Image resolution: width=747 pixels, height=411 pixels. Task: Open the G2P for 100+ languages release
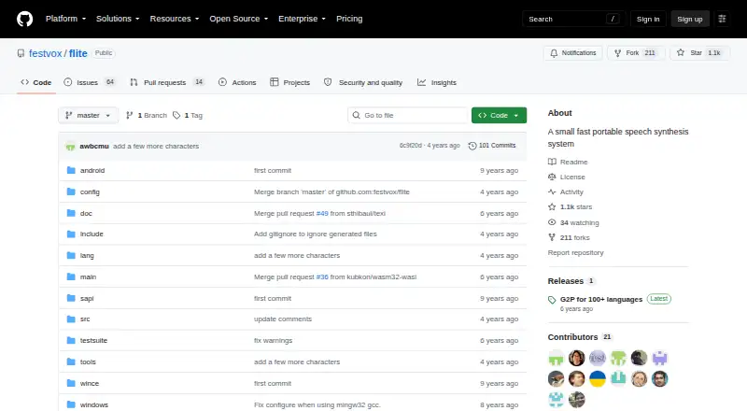(600, 300)
